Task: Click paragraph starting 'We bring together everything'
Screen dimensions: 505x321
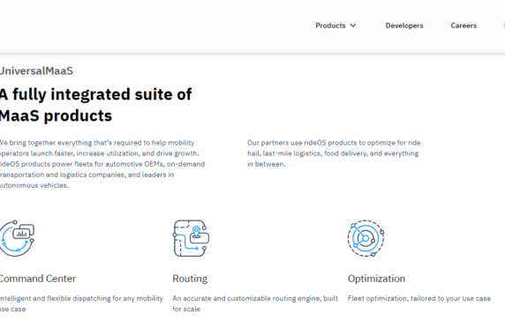Action: pos(102,164)
